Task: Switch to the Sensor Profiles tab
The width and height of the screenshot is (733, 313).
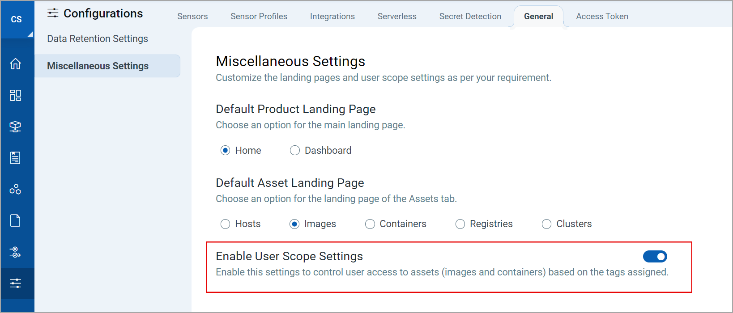Action: 259,17
